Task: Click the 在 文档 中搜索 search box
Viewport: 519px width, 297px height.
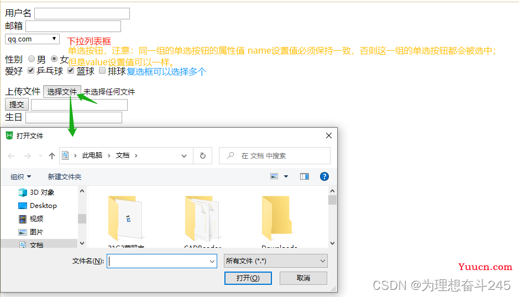Action: click(x=275, y=155)
